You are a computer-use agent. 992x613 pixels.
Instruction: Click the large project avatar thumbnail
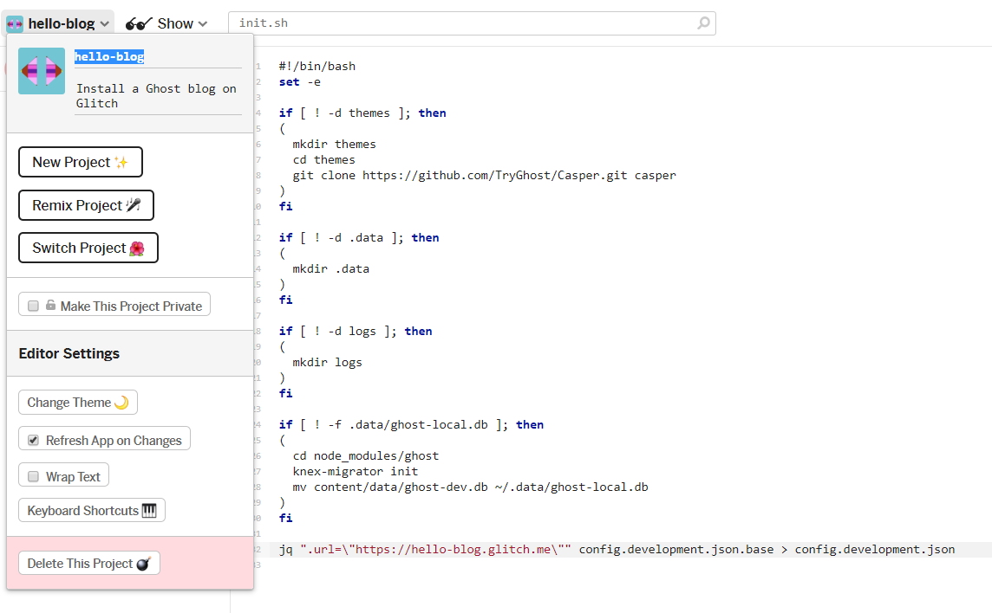pyautogui.click(x=42, y=71)
